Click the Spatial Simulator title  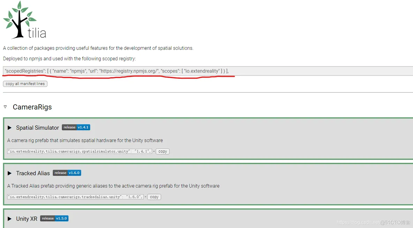point(37,128)
